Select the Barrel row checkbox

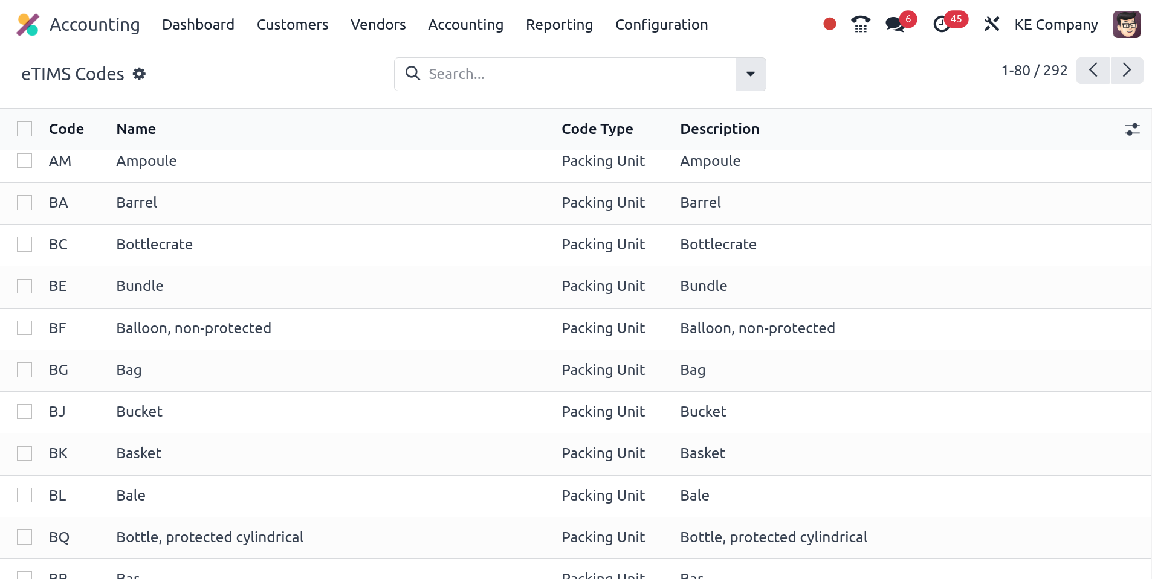click(x=25, y=203)
